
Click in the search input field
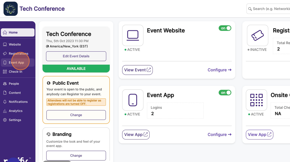pos(271,9)
